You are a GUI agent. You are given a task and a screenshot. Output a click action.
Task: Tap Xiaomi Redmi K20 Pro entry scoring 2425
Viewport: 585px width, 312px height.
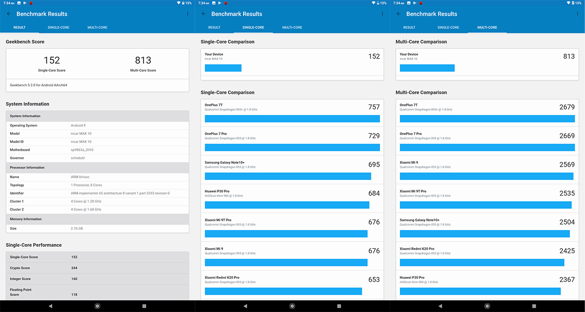pos(487,256)
